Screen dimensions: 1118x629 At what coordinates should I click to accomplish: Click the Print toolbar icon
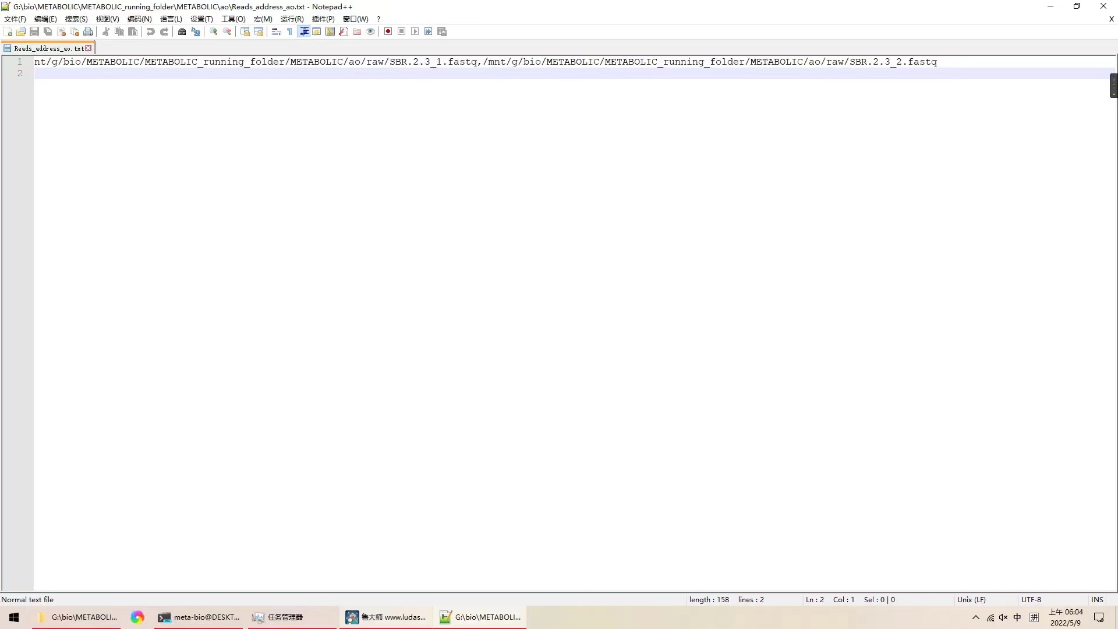click(88, 31)
